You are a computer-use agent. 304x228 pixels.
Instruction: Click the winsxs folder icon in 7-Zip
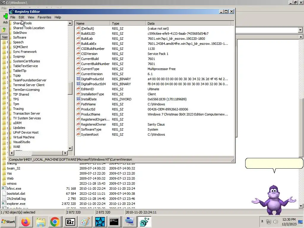coord(4,183)
